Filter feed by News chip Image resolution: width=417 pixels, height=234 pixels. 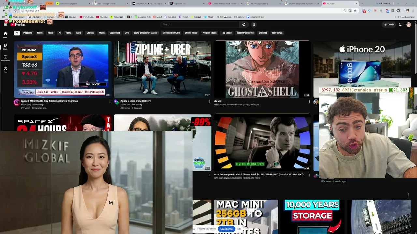[40, 33]
